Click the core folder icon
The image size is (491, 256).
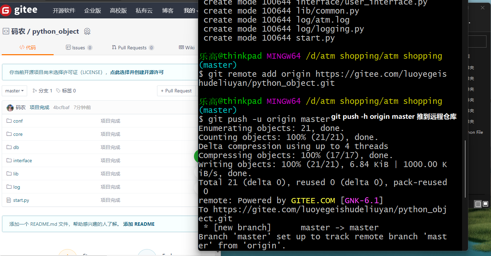pyautogui.click(x=9, y=134)
